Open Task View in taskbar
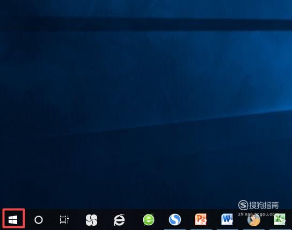The width and height of the screenshot is (292, 230). [64, 220]
